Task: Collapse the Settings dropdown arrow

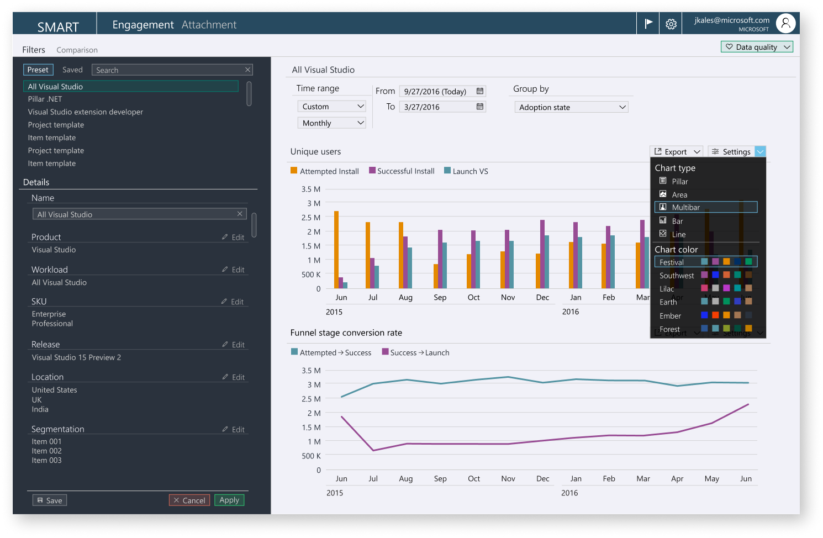Action: pos(760,151)
